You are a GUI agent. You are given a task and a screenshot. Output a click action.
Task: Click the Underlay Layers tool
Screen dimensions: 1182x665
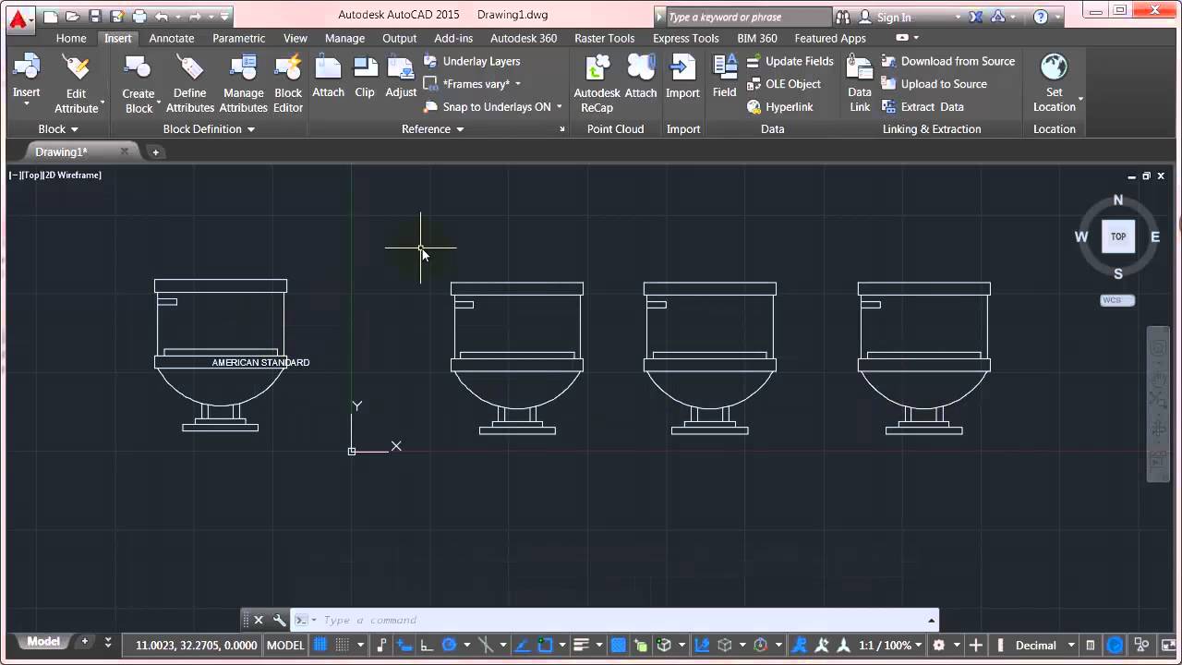[472, 61]
